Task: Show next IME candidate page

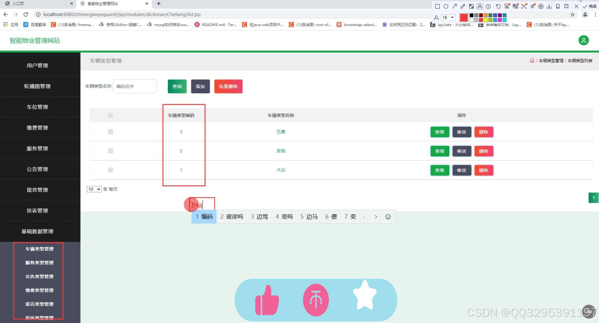Action: pyautogui.click(x=376, y=217)
